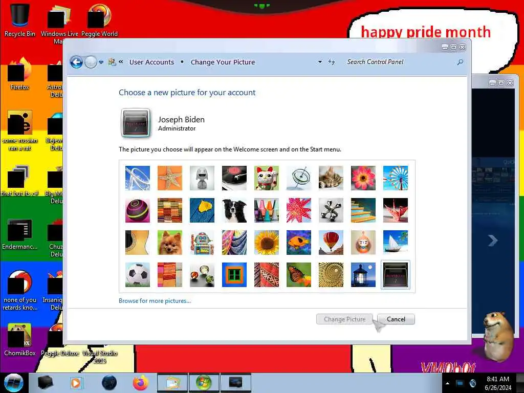Choose the yellow leaf on blue picture
The image size is (524, 393).
point(202,210)
